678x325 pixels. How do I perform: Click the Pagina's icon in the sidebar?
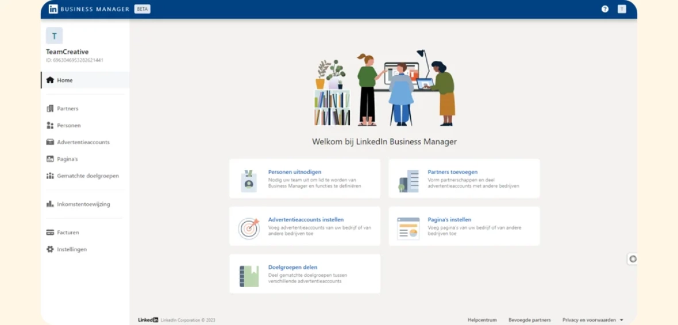coord(50,159)
